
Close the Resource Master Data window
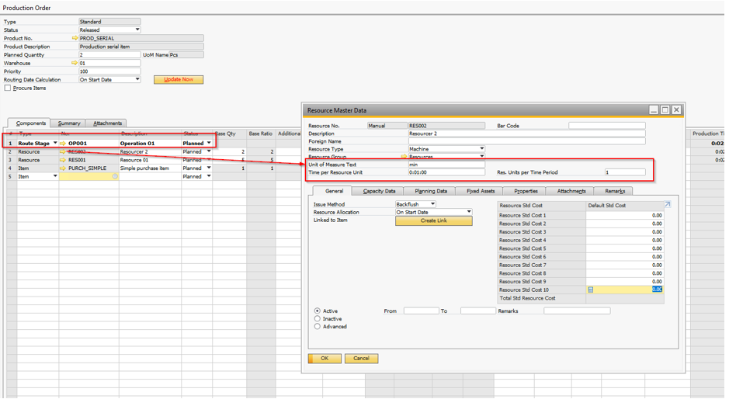(676, 109)
